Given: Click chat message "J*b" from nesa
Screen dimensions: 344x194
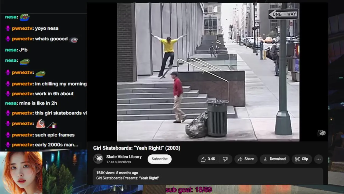Looking at the screenshot, I should (23, 50).
